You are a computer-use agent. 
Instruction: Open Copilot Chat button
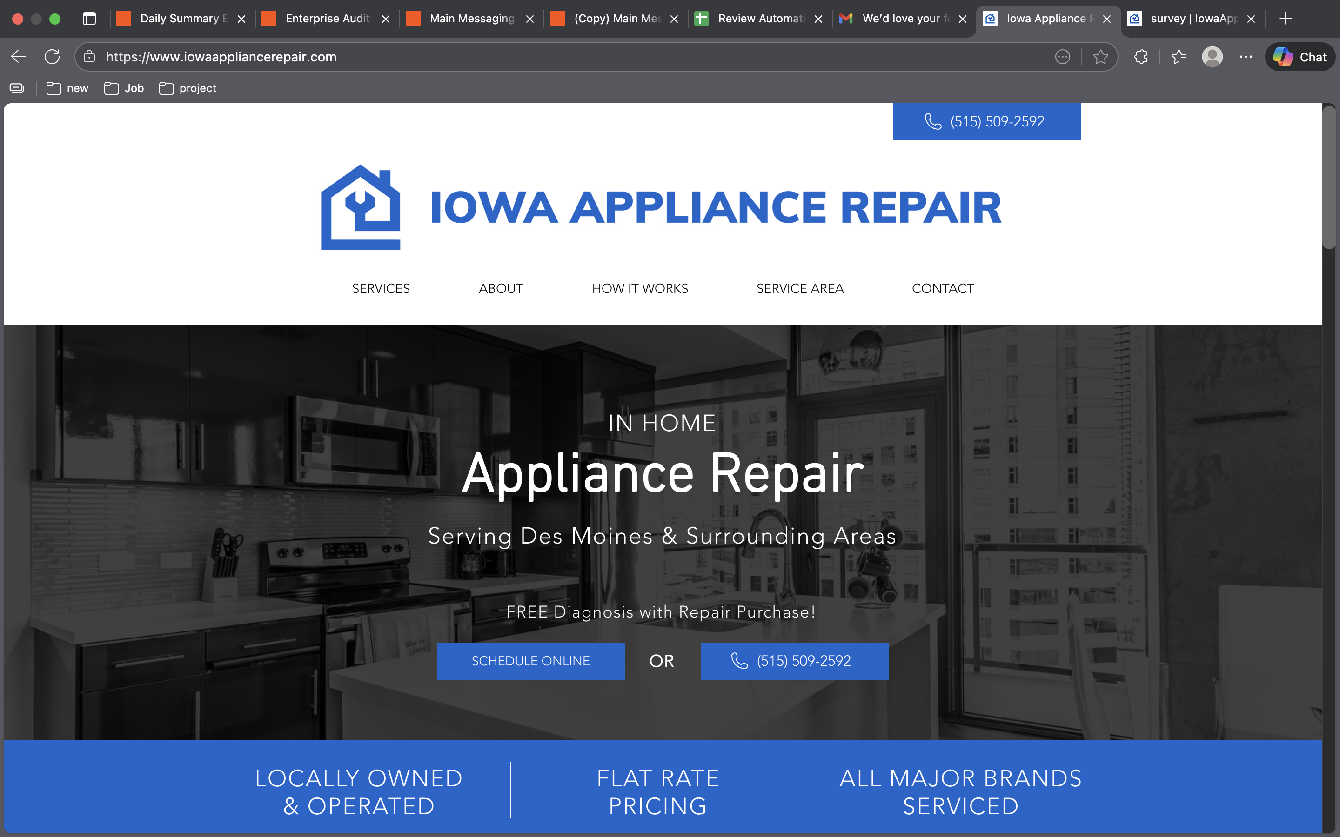tap(1300, 56)
